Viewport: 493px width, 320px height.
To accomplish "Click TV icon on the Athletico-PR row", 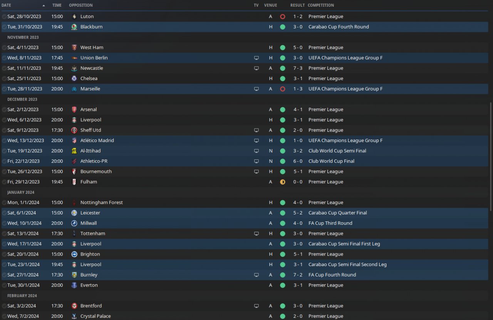I will [256, 161].
